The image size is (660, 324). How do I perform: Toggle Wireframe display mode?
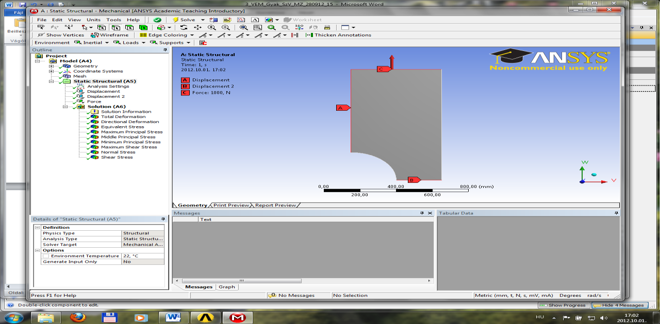pyautogui.click(x=110, y=35)
